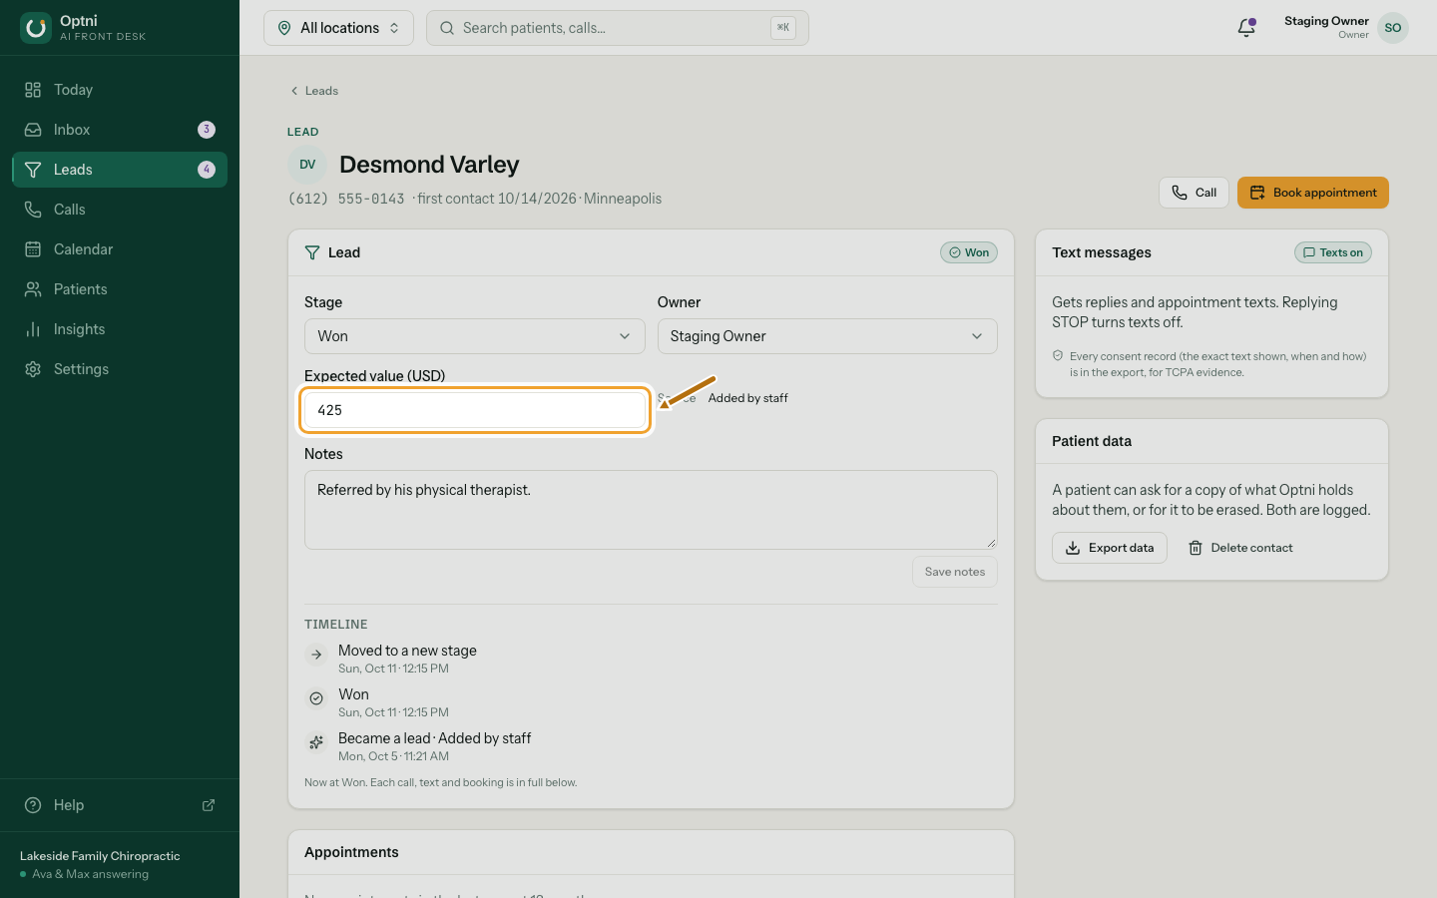Click the Optni logo icon

36,28
